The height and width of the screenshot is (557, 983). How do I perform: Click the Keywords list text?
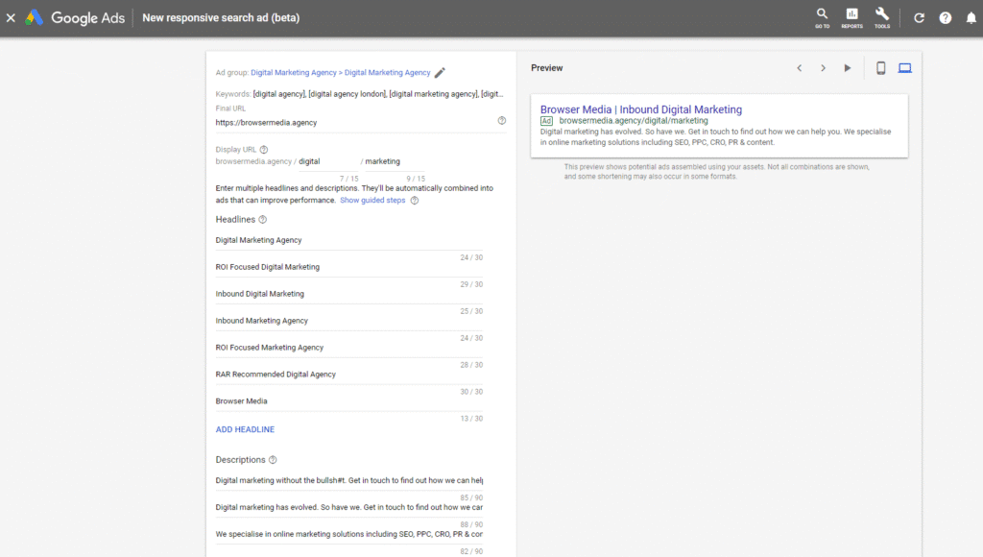(x=378, y=94)
